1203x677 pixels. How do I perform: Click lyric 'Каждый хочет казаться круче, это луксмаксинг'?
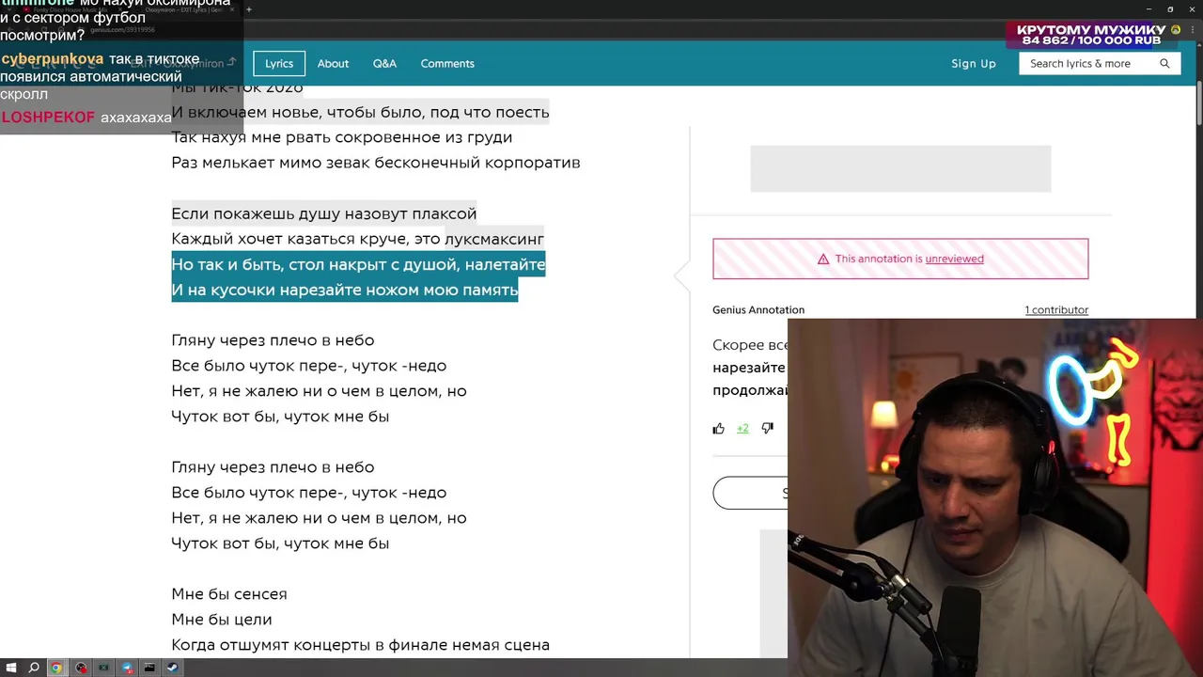[x=358, y=239]
